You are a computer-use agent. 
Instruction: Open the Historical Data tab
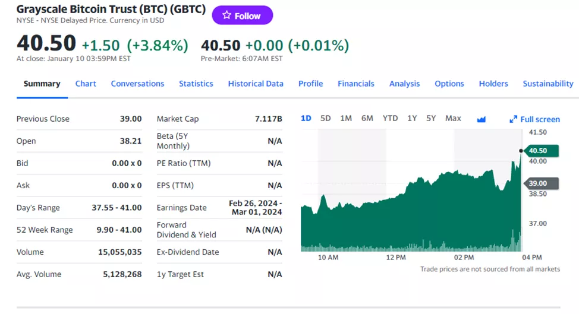pos(256,84)
